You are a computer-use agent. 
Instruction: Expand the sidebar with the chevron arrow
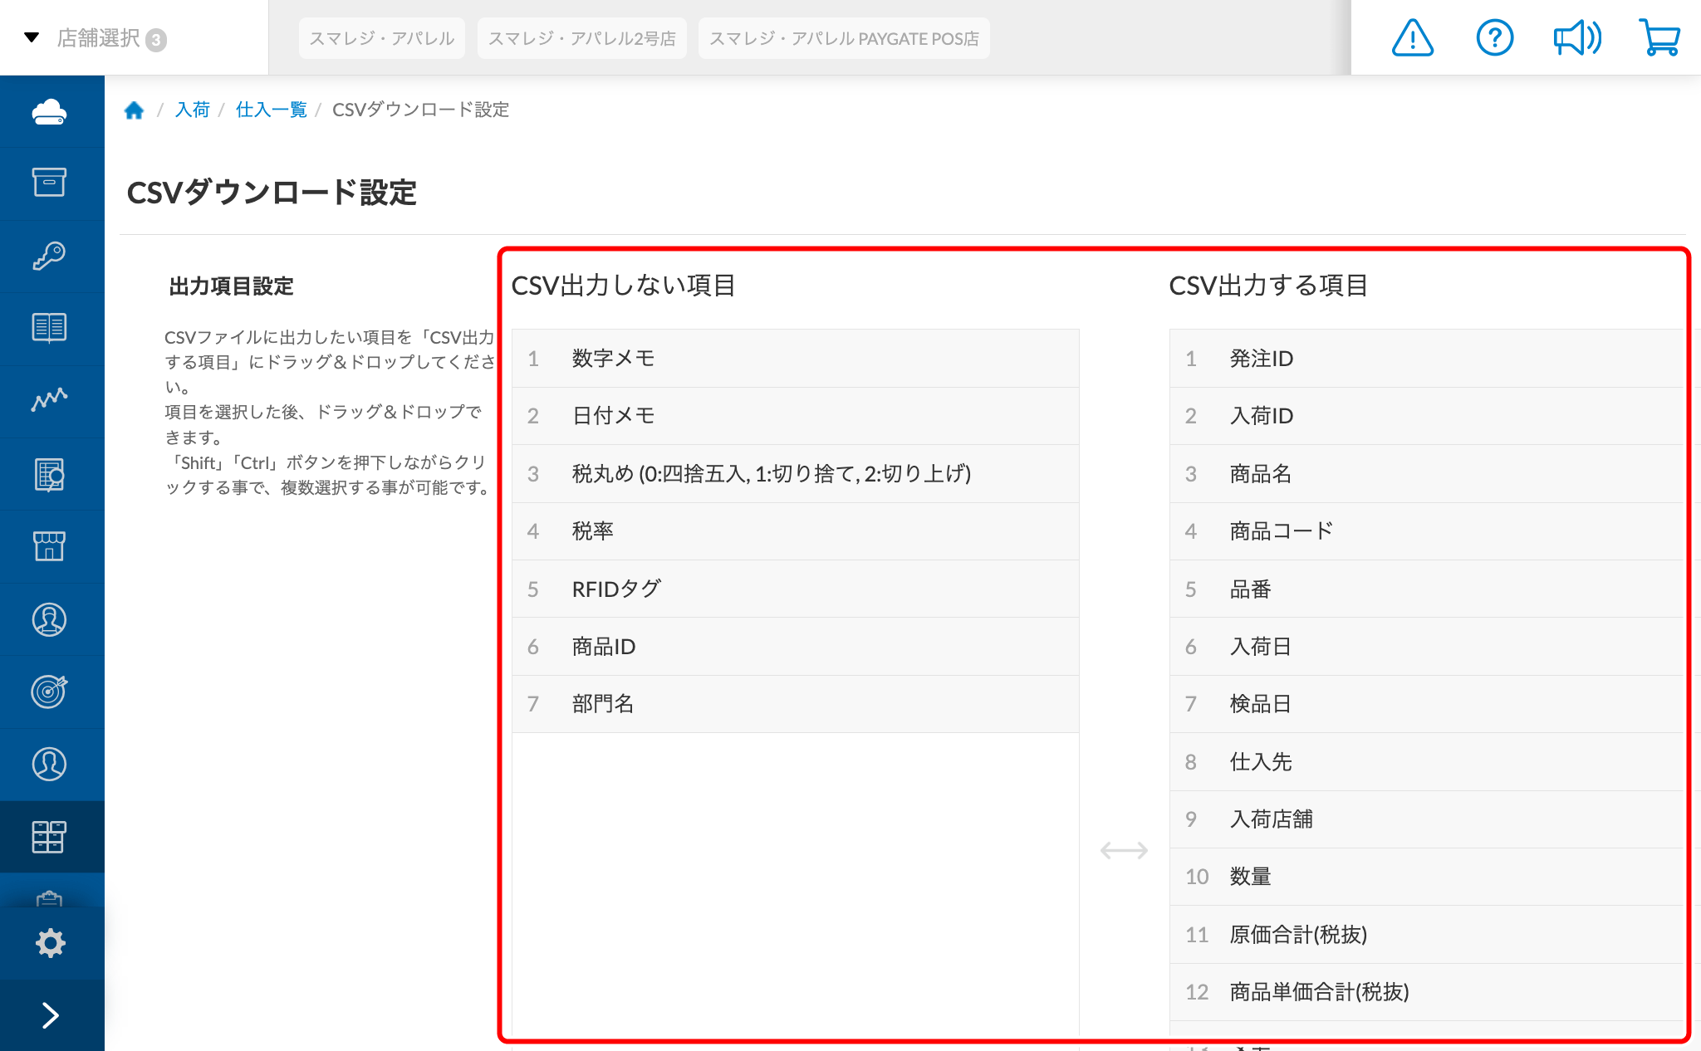coord(50,1014)
